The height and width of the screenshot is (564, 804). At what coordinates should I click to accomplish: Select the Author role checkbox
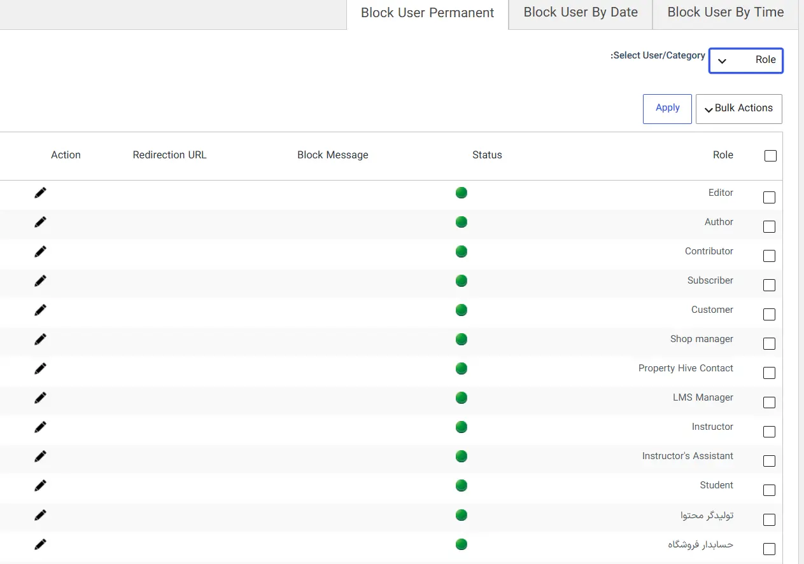point(769,226)
